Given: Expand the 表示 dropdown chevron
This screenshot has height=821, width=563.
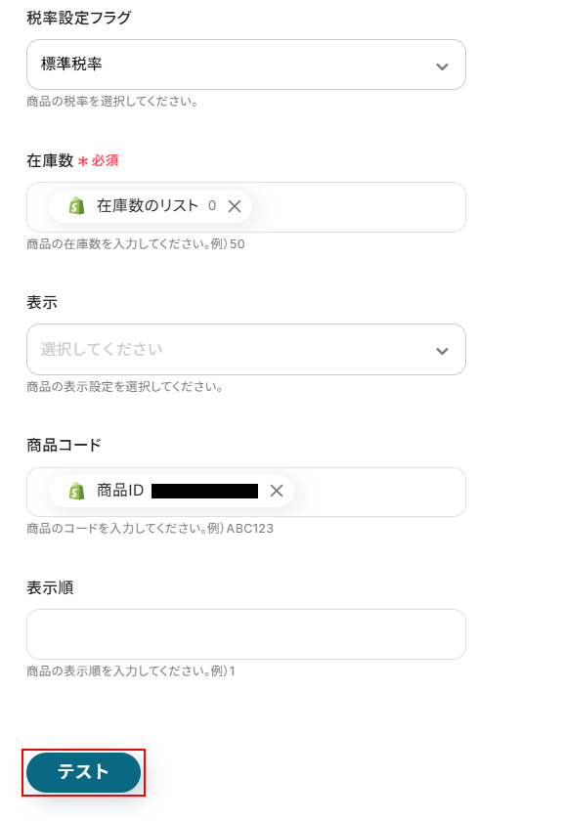Looking at the screenshot, I should point(442,351).
